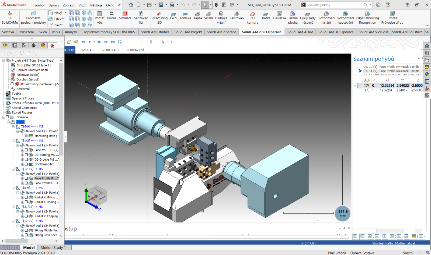This screenshot has width=431, height=255.
Task: Collapse the T[31/32] -> MS group
Action: point(13,207)
